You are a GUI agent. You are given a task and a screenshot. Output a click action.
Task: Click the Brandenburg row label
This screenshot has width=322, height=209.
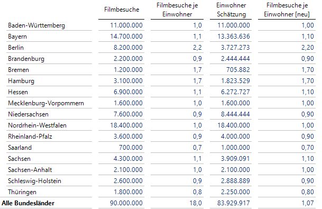click(x=26, y=59)
